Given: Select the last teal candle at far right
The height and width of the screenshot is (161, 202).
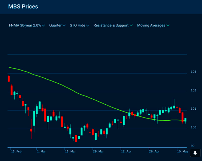Looking at the screenshot, I should click(x=185, y=120).
